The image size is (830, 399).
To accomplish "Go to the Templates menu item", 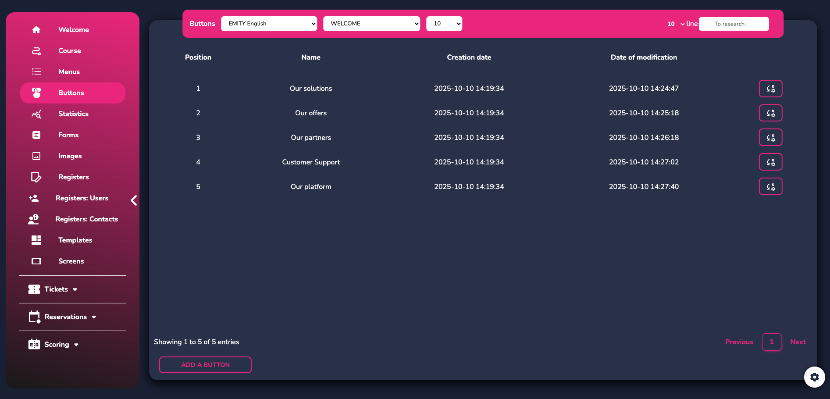I will point(75,240).
